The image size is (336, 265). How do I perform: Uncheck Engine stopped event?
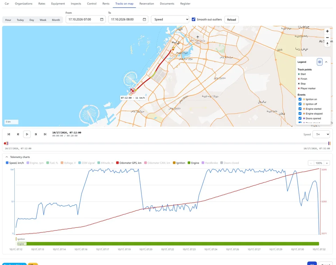(x=300, y=114)
